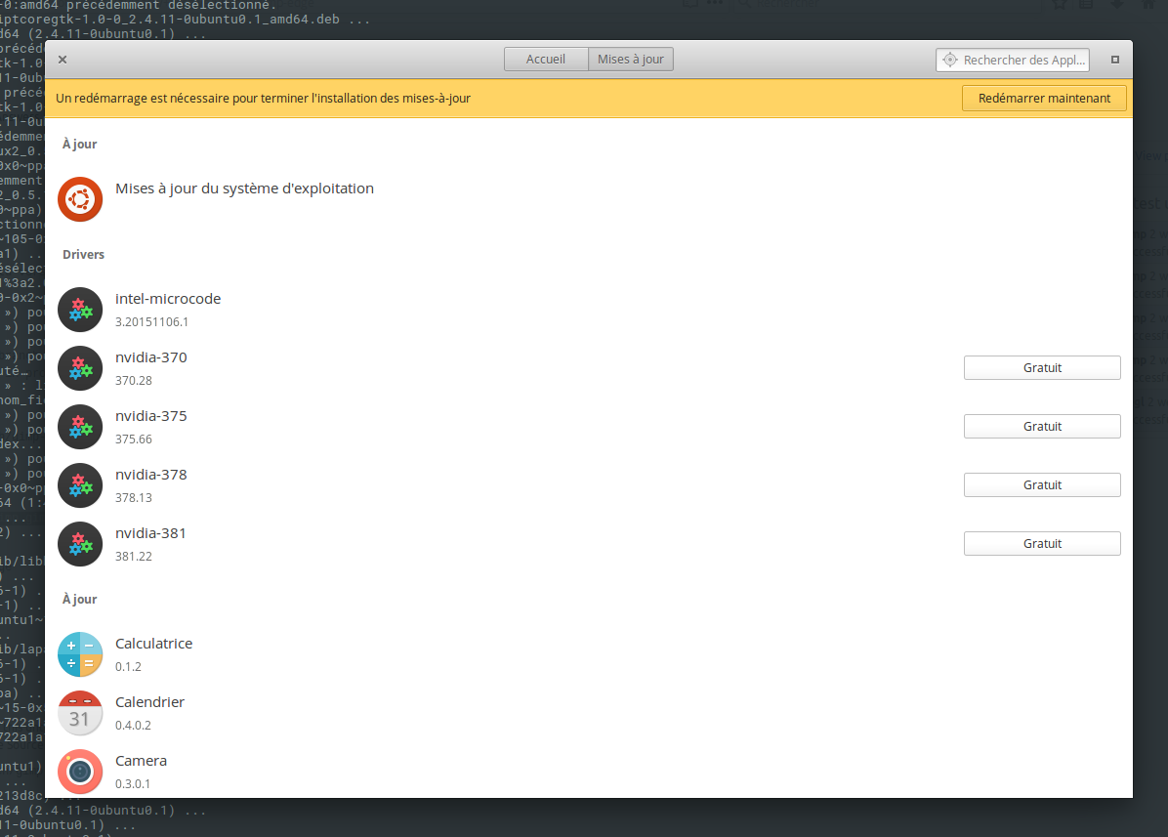The image size is (1168, 837).
Task: Install nvidia-381 with Gratuit button
Action: [1042, 544]
